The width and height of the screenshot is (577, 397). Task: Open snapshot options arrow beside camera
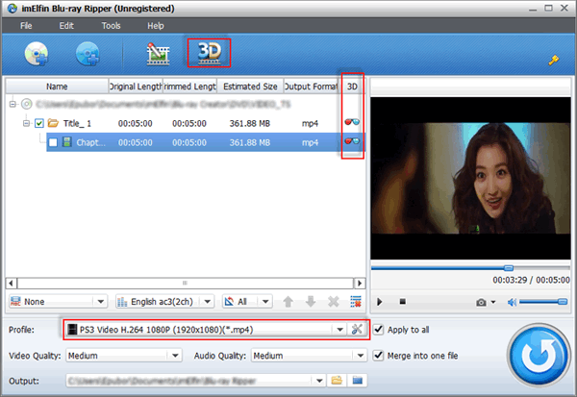click(x=493, y=302)
